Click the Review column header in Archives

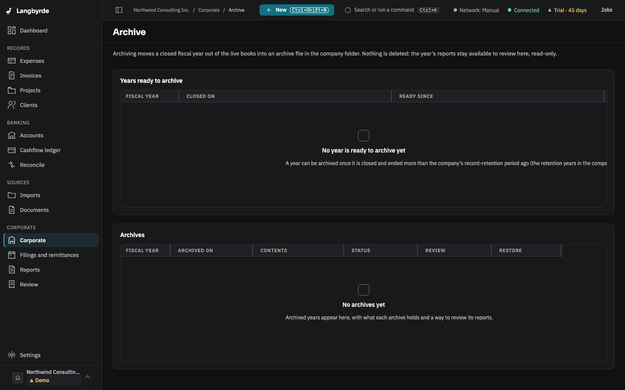pos(454,250)
